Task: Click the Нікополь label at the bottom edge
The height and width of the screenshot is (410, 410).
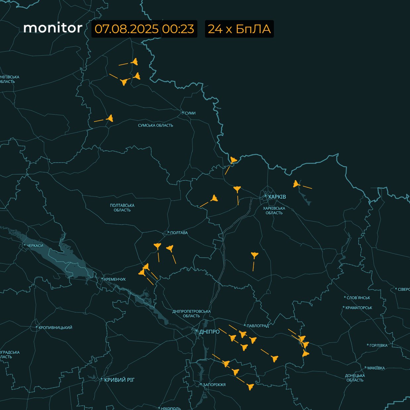Action: click(x=171, y=408)
